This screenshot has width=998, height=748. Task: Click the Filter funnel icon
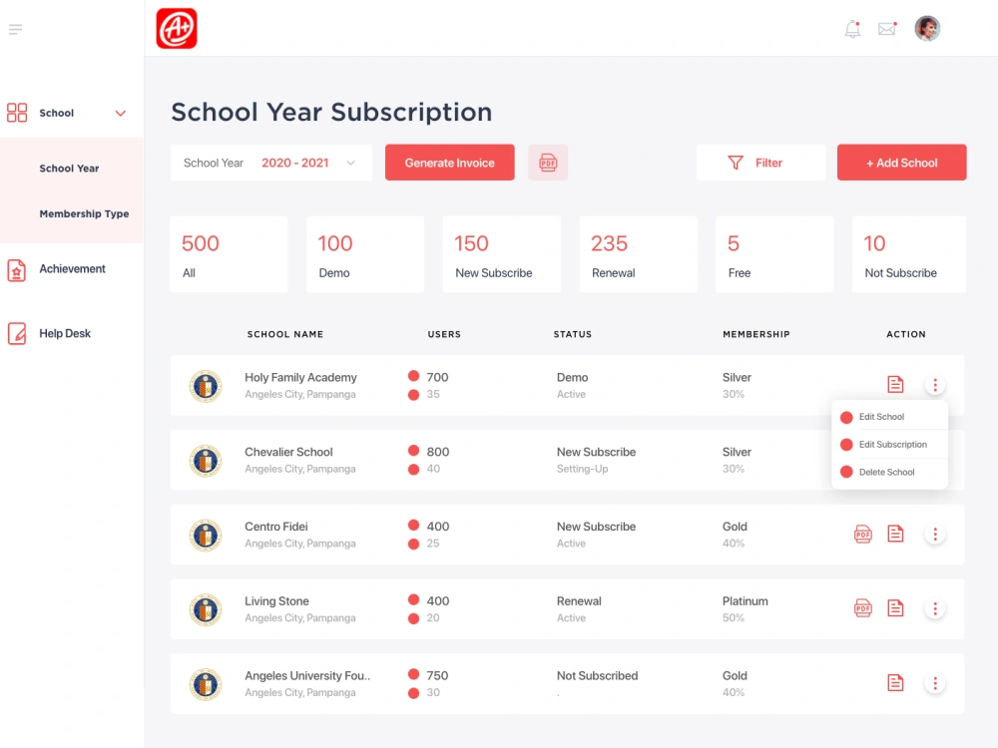(x=736, y=163)
